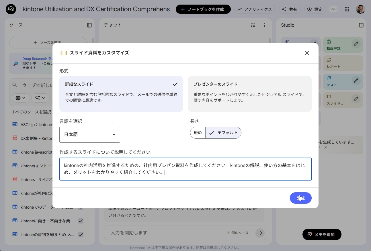
Task: Open the テスト Studio card
Action: (x=343, y=82)
